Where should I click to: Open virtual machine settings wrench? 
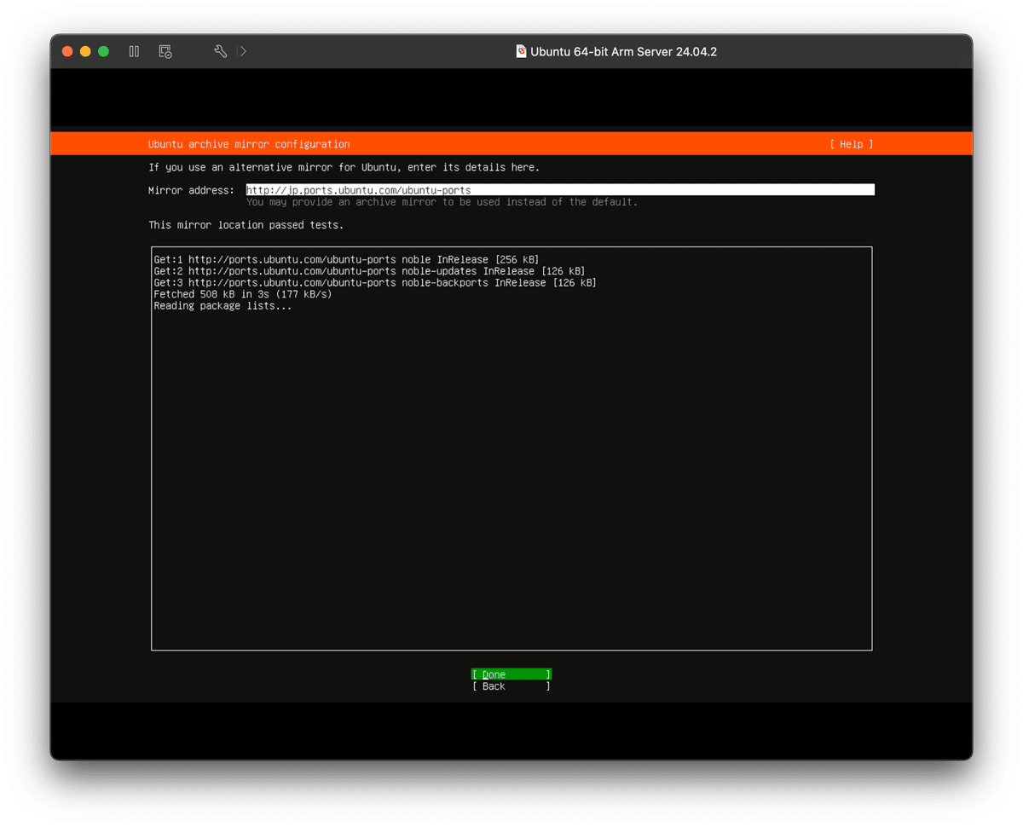(220, 52)
